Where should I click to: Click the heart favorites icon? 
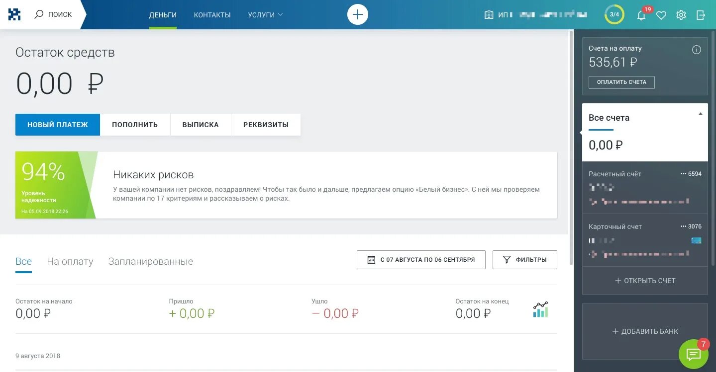point(661,15)
